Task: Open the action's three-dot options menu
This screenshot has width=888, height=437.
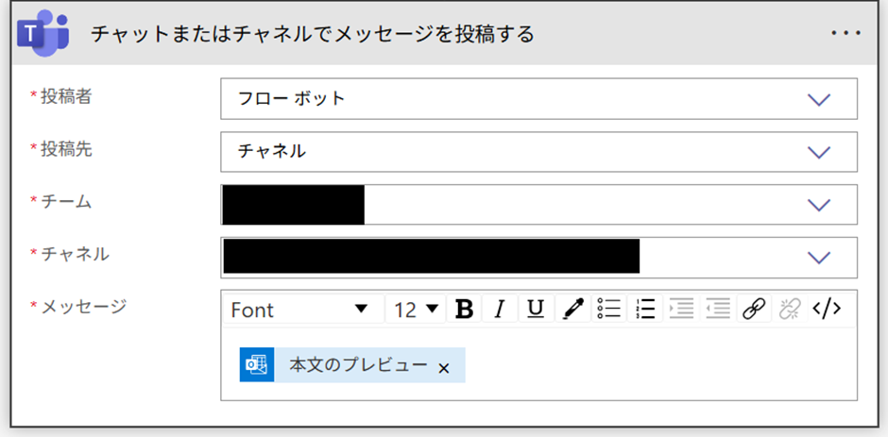Action: [x=846, y=33]
